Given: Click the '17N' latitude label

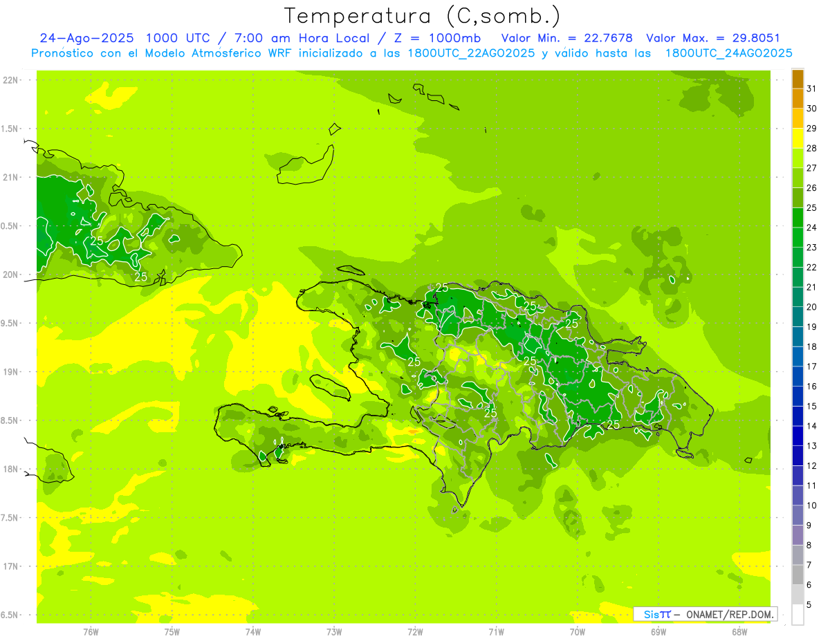Looking at the screenshot, I should [x=10, y=566].
